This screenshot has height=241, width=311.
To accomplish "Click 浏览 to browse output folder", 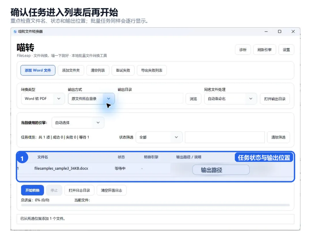I will pyautogui.click(x=194, y=99).
